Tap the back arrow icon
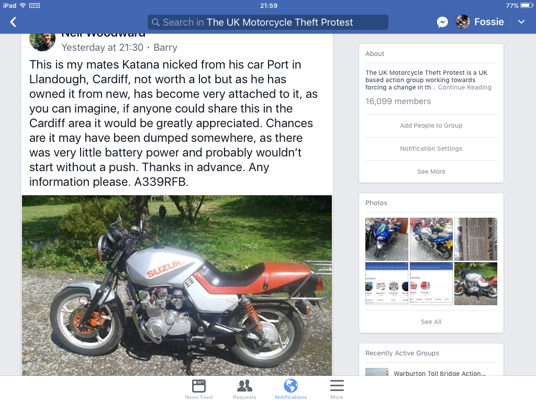Viewport: 536px width, 402px height. (x=13, y=22)
